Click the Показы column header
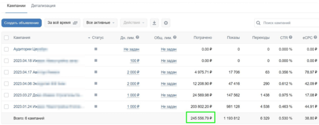The width and height of the screenshot is (319, 125). [x=233, y=38]
